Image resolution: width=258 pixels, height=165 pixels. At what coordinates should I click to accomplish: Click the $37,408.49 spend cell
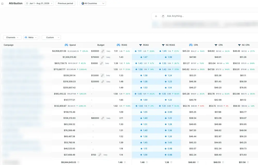[69, 155]
